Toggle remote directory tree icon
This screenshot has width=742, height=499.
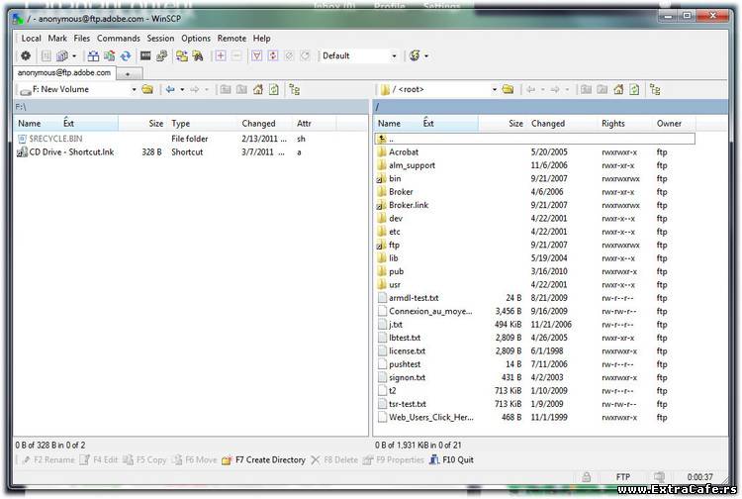(x=655, y=89)
